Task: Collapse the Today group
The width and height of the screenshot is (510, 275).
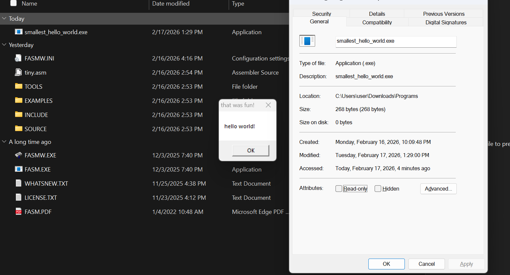Action: [4, 18]
